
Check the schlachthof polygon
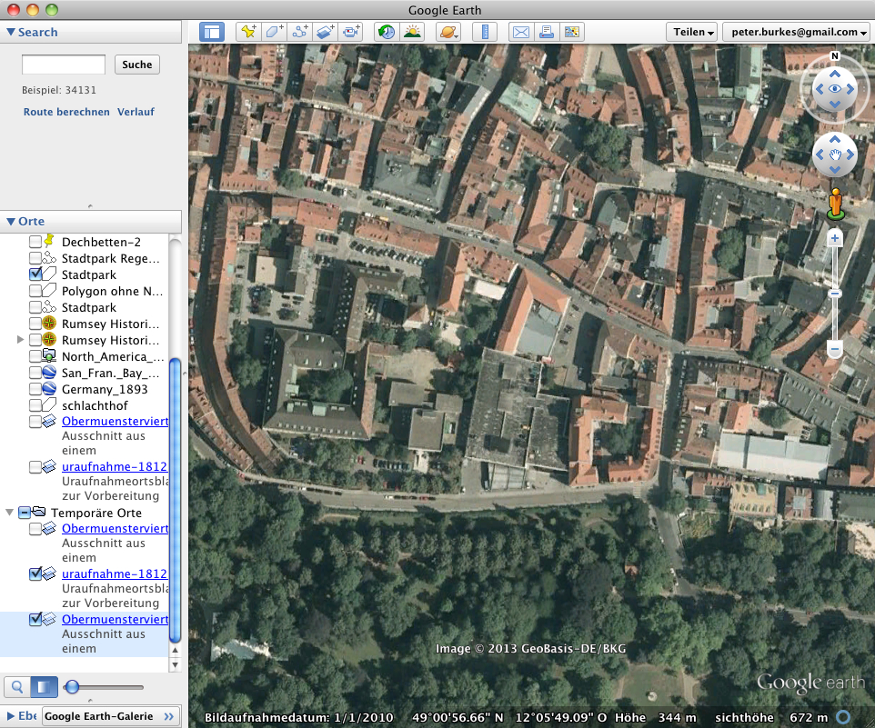pos(35,405)
